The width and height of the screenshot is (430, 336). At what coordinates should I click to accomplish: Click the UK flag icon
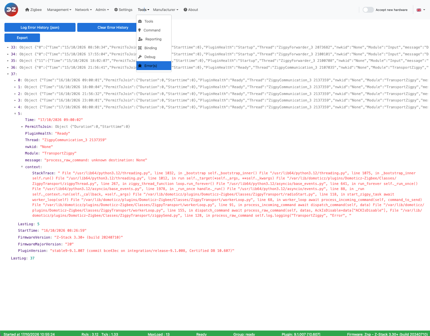419,10
